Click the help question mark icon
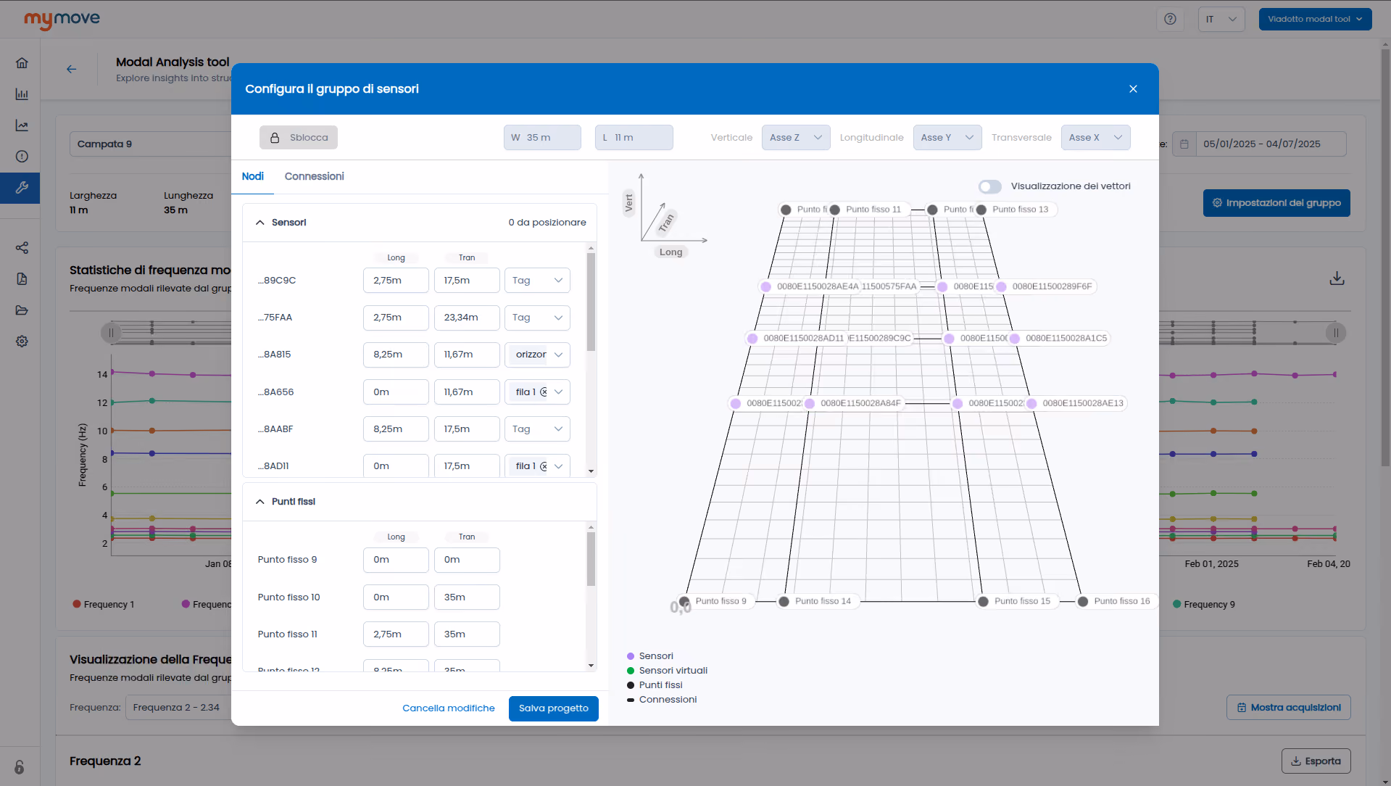1391x786 pixels. [1170, 19]
